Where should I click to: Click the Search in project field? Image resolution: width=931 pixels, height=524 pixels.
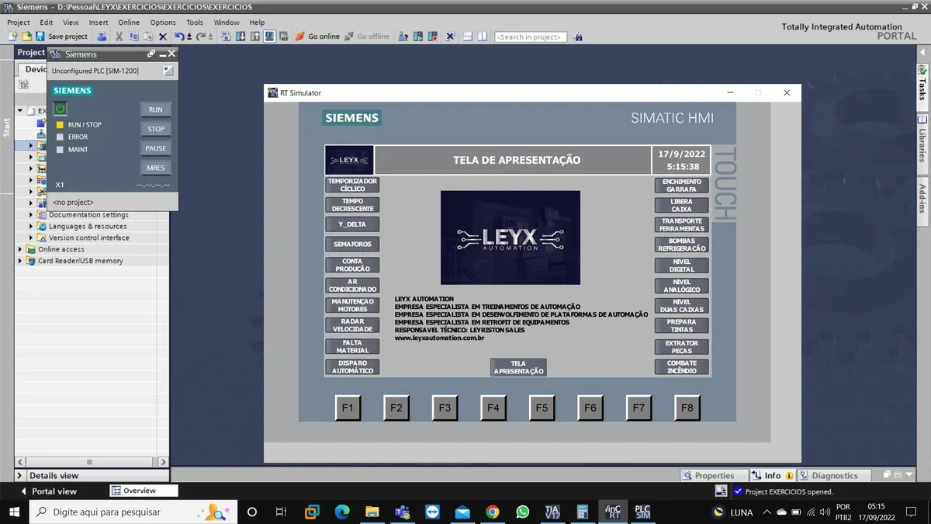[x=531, y=36]
